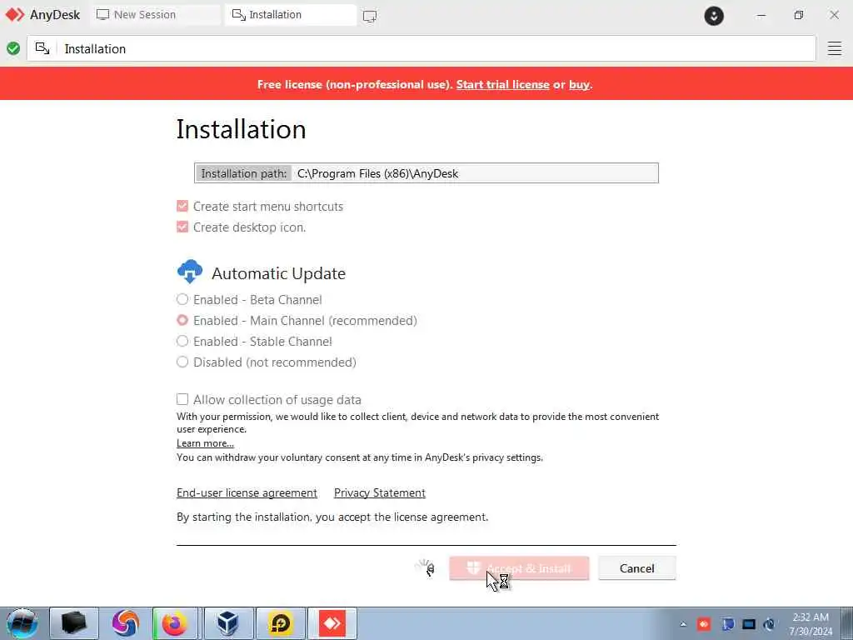Click the Automatic Update cloud icon
Image resolution: width=853 pixels, height=640 pixels.
click(x=190, y=272)
